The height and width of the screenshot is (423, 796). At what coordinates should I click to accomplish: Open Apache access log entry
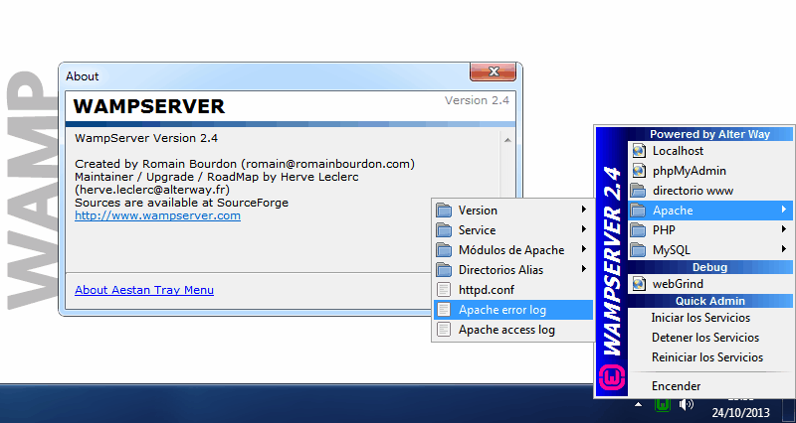pos(512,330)
